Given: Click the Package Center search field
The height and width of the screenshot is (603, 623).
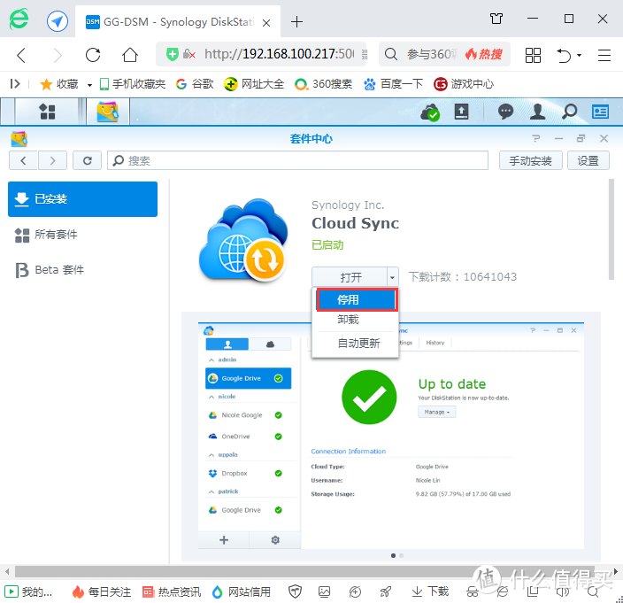Looking at the screenshot, I should (x=297, y=160).
